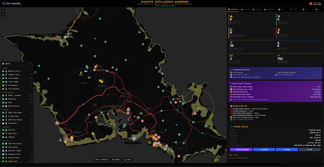Click the Active Alerts warning triangle icon

(231, 16)
